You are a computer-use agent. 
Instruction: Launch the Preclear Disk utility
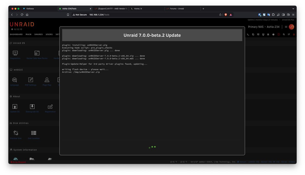coord(16,134)
